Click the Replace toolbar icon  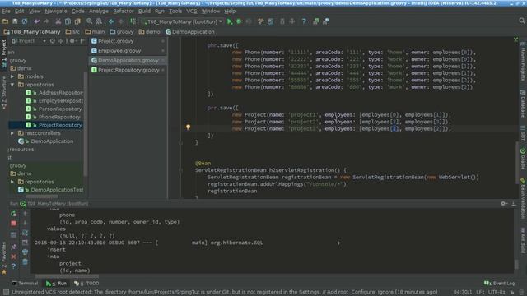99,21
